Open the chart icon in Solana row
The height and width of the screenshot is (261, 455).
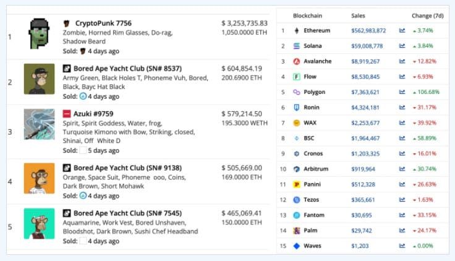tap(402, 46)
